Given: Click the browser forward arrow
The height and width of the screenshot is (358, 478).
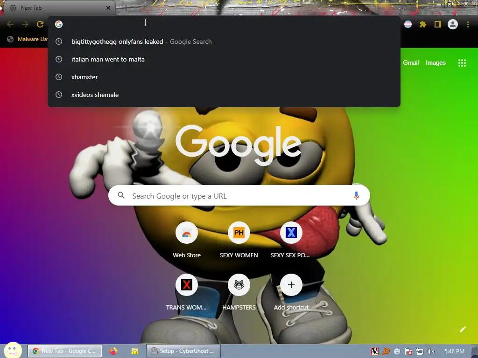Looking at the screenshot, I should click(25, 24).
